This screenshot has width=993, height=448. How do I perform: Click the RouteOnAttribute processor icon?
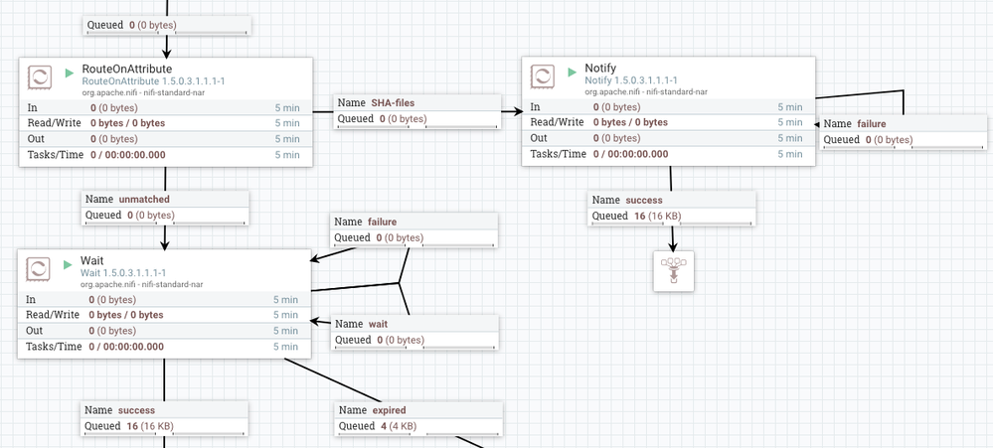40,77
